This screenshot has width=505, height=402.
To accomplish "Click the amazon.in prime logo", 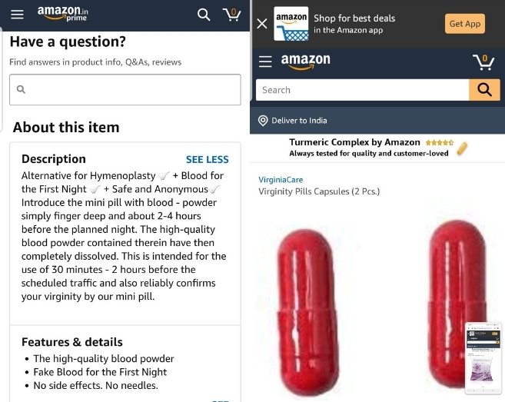I will point(63,14).
